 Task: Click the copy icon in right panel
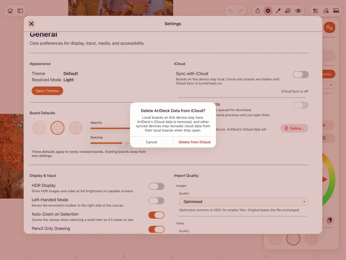(330, 220)
